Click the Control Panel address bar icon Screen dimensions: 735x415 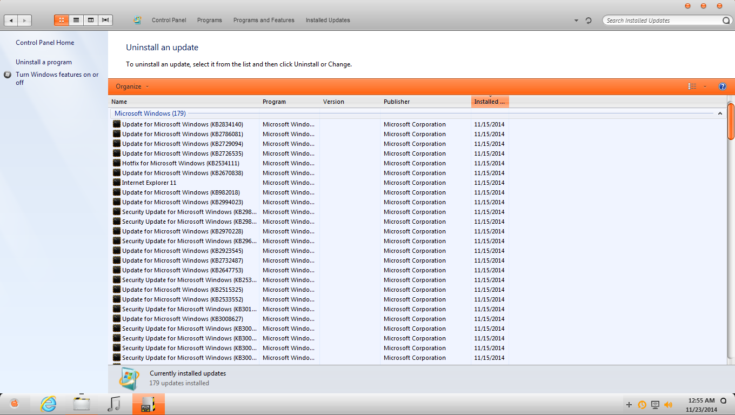[x=137, y=20]
